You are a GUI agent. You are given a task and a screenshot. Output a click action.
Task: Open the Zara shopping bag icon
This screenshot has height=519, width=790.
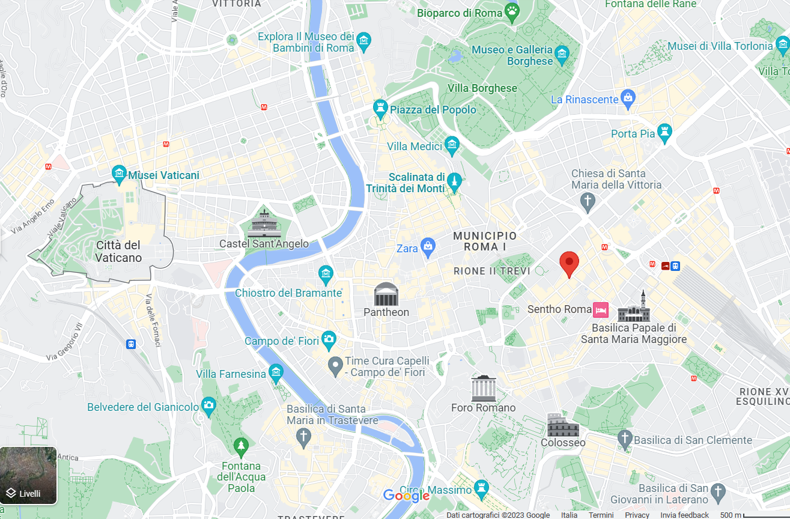click(x=427, y=246)
